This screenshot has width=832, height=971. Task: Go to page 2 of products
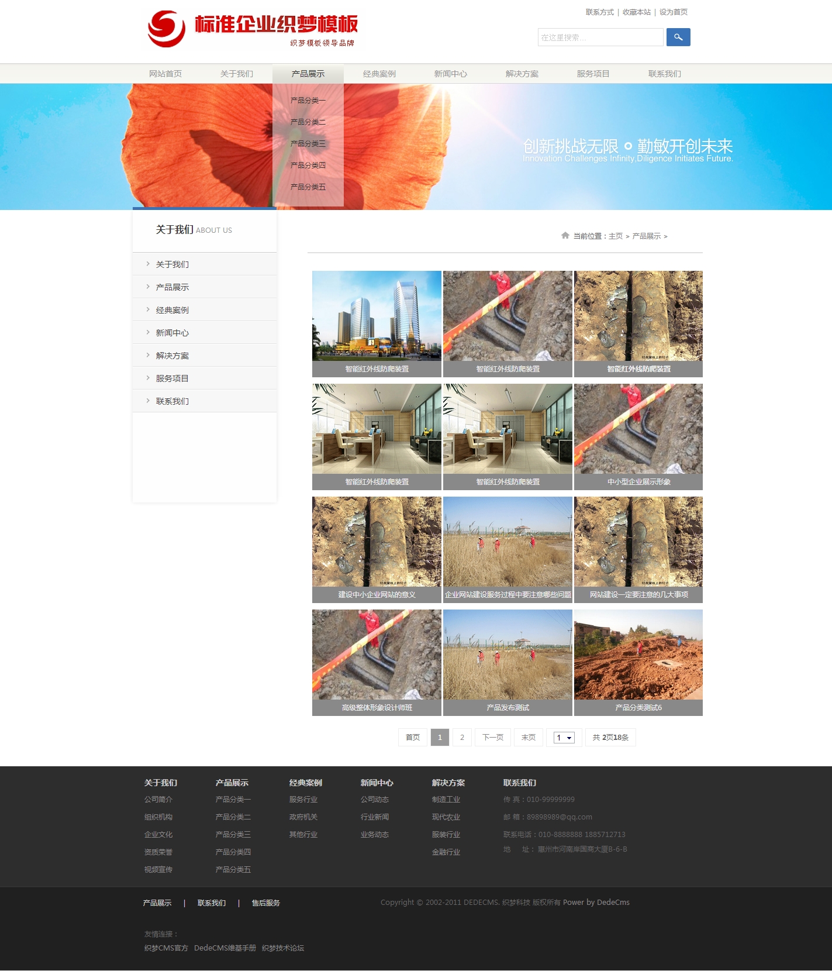pos(462,738)
